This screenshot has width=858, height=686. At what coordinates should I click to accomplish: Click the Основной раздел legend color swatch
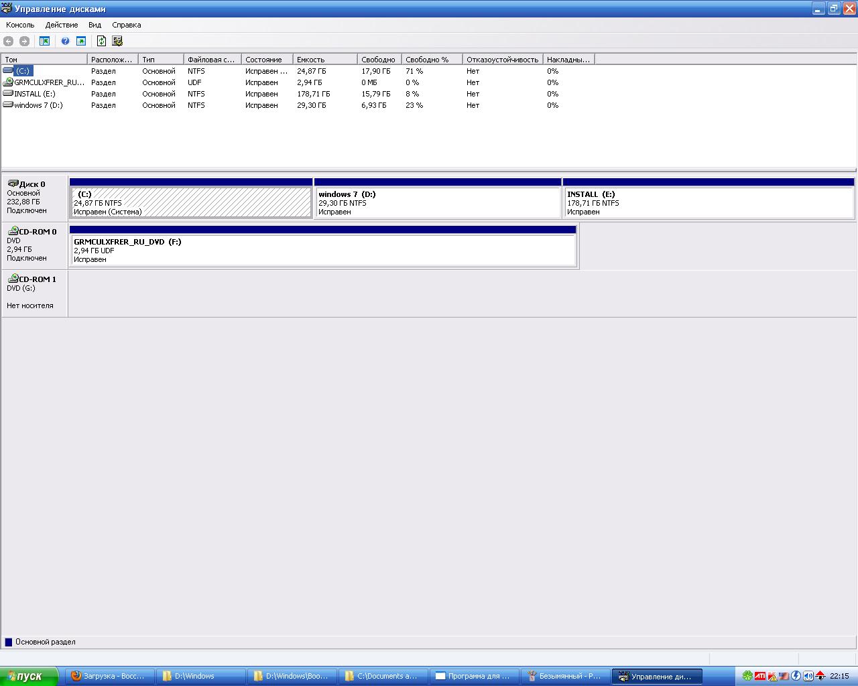pos(9,642)
